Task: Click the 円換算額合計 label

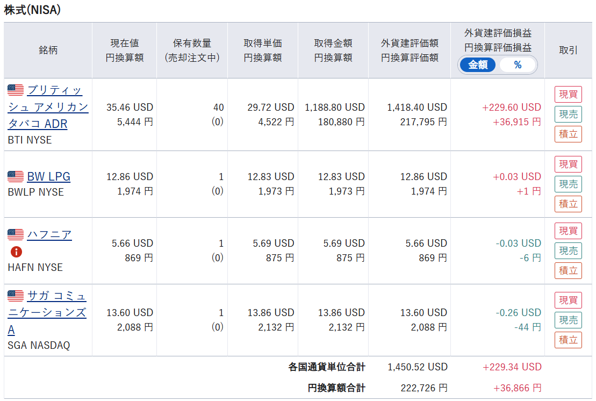Action: (x=336, y=388)
